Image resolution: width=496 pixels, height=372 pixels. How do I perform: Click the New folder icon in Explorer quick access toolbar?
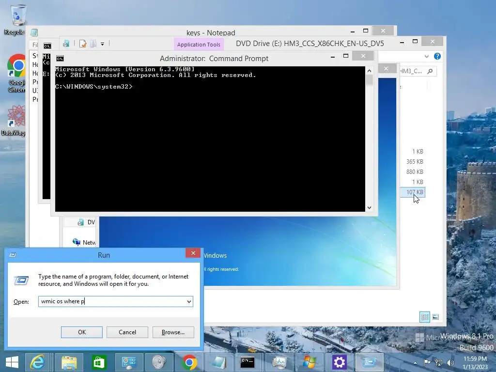pyautogui.click(x=93, y=44)
